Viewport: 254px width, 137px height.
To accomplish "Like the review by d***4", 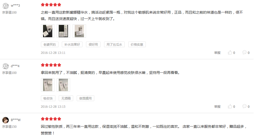I will tap(231, 106).
